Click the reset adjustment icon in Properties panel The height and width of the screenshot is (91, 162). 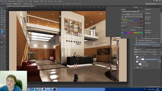point(137,38)
